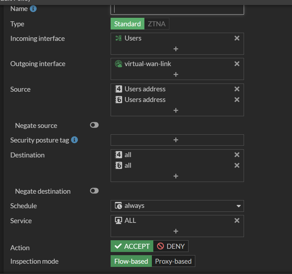Set Action to DENY

click(171, 246)
